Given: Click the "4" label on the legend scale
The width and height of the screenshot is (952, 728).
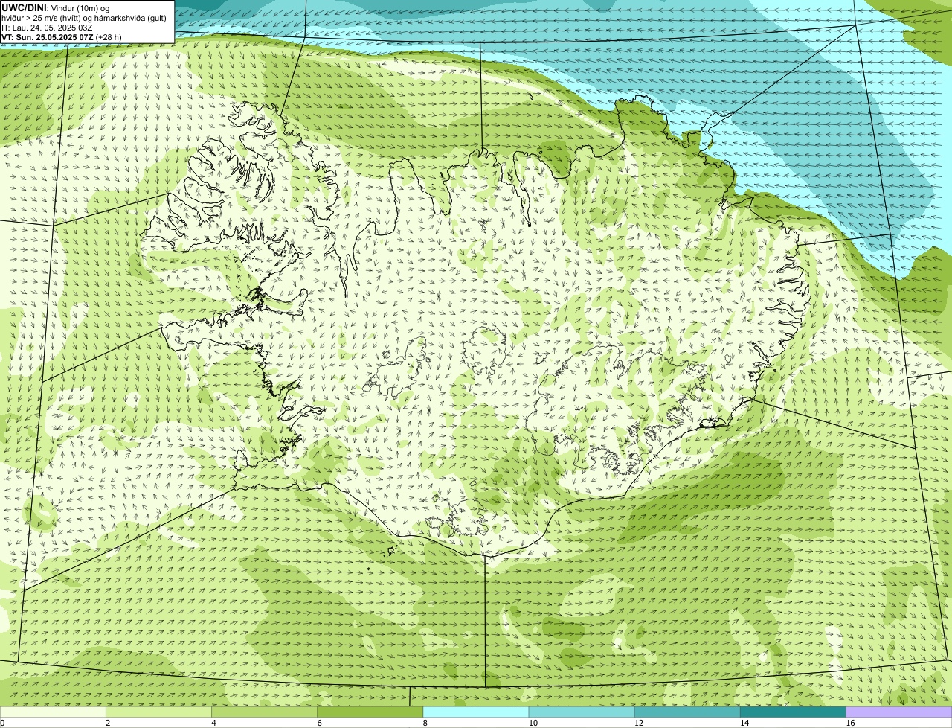Looking at the screenshot, I should pyautogui.click(x=213, y=723).
